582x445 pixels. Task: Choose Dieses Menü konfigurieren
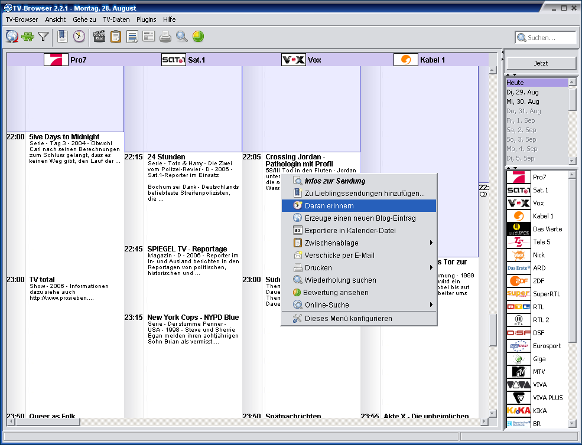359,318
